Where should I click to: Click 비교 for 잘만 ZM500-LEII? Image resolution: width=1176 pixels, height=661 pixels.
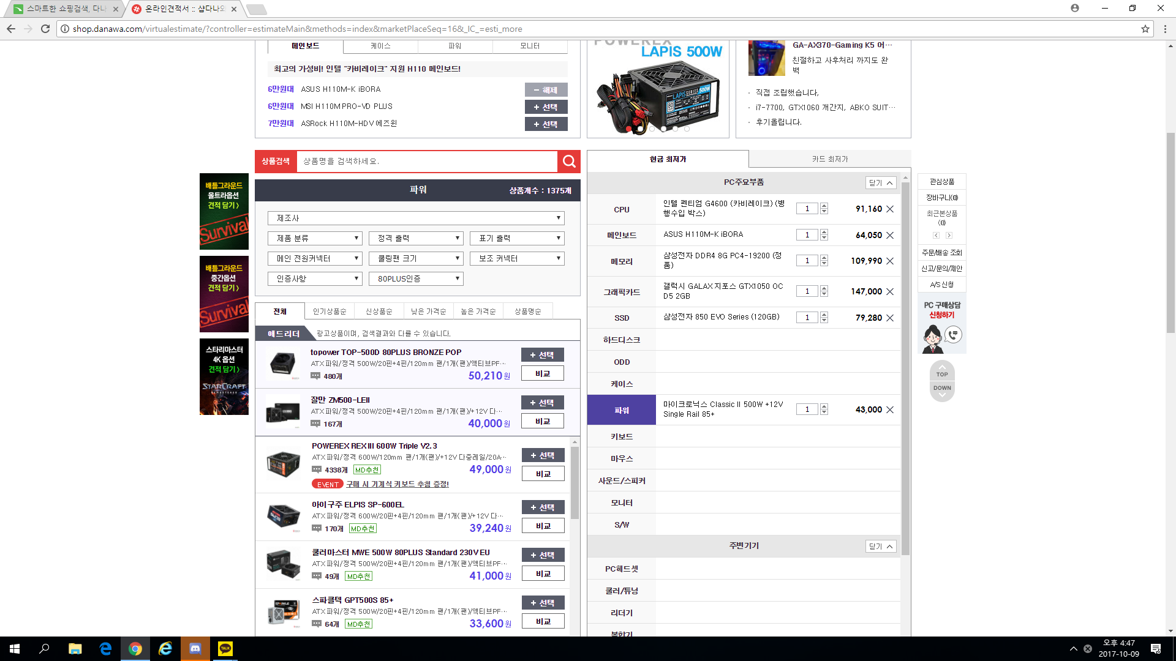pyautogui.click(x=542, y=422)
